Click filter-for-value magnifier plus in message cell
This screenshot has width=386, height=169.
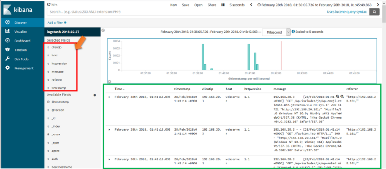pos(337,97)
